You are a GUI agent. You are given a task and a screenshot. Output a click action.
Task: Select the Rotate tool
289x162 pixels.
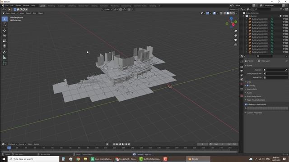pos(5,36)
